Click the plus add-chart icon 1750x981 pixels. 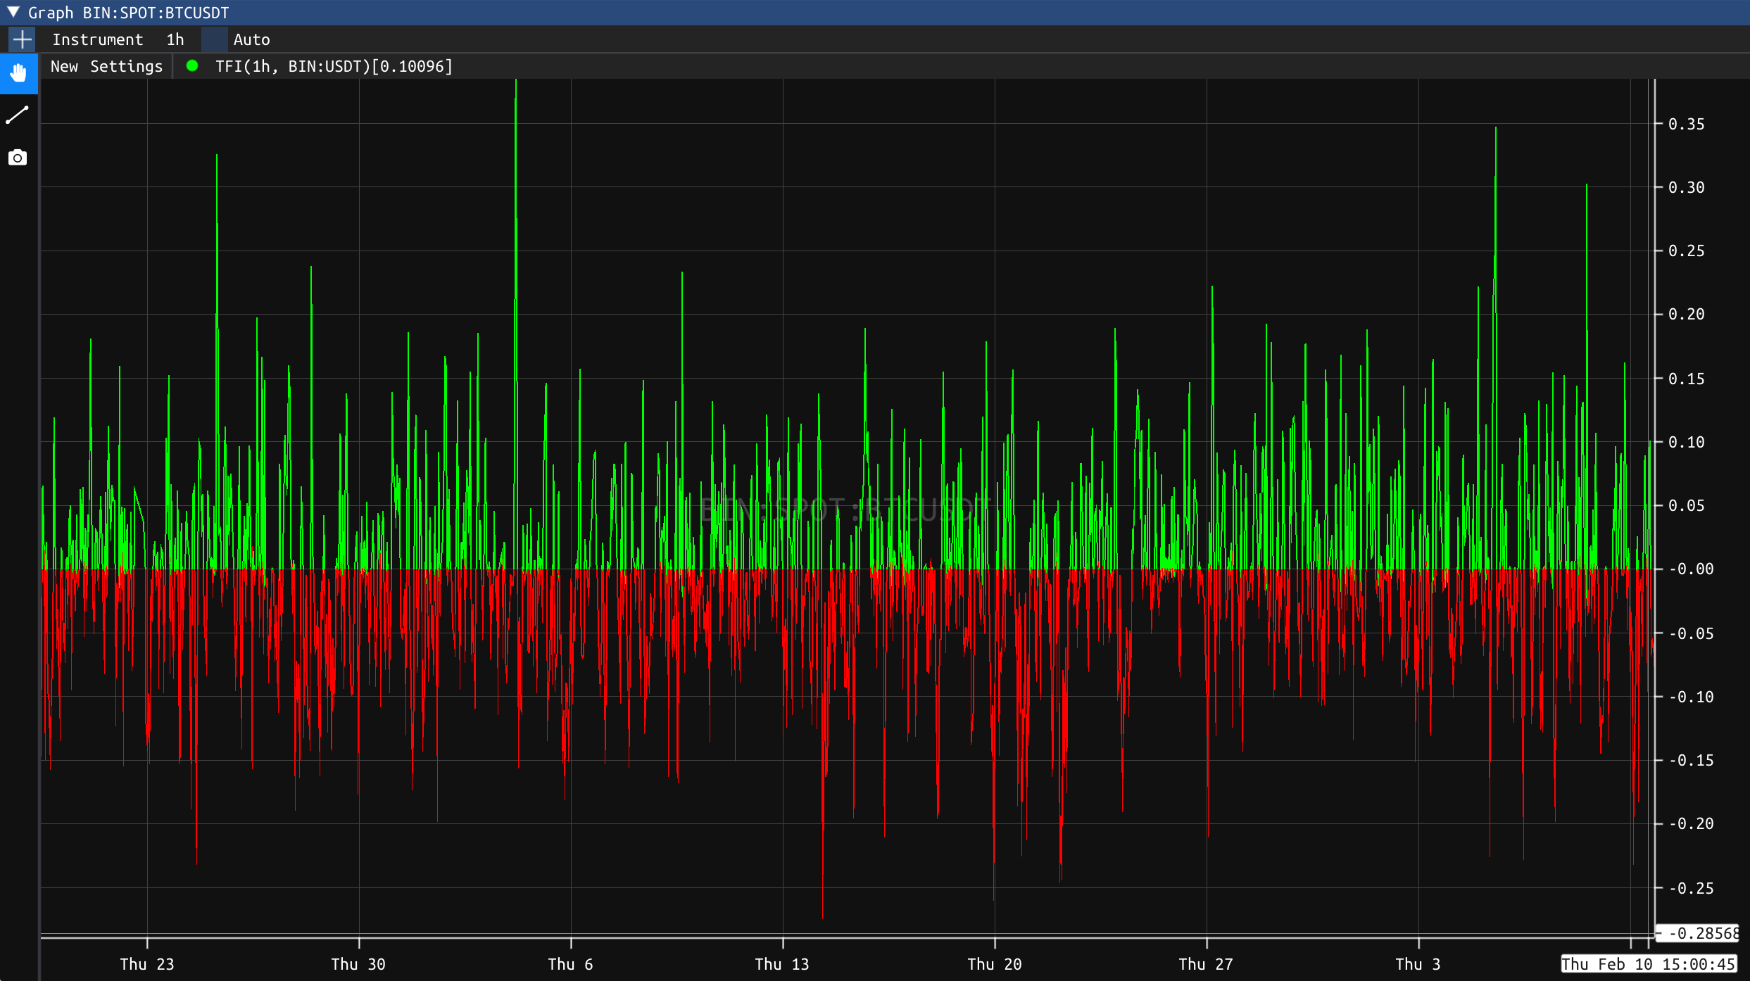coord(22,39)
